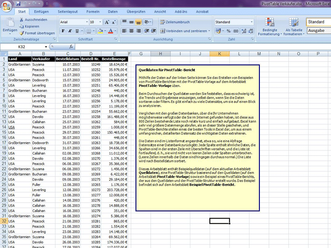Click the font color A icon
Viewport: 331px width, 248px height.
click(110, 31)
